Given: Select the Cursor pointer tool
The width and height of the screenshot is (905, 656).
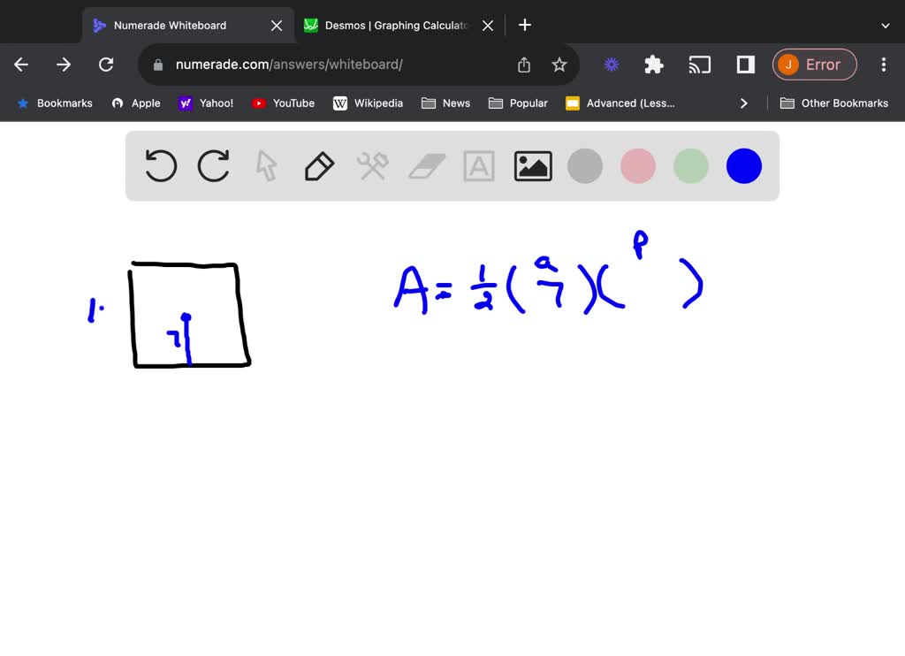Looking at the screenshot, I should [x=266, y=165].
